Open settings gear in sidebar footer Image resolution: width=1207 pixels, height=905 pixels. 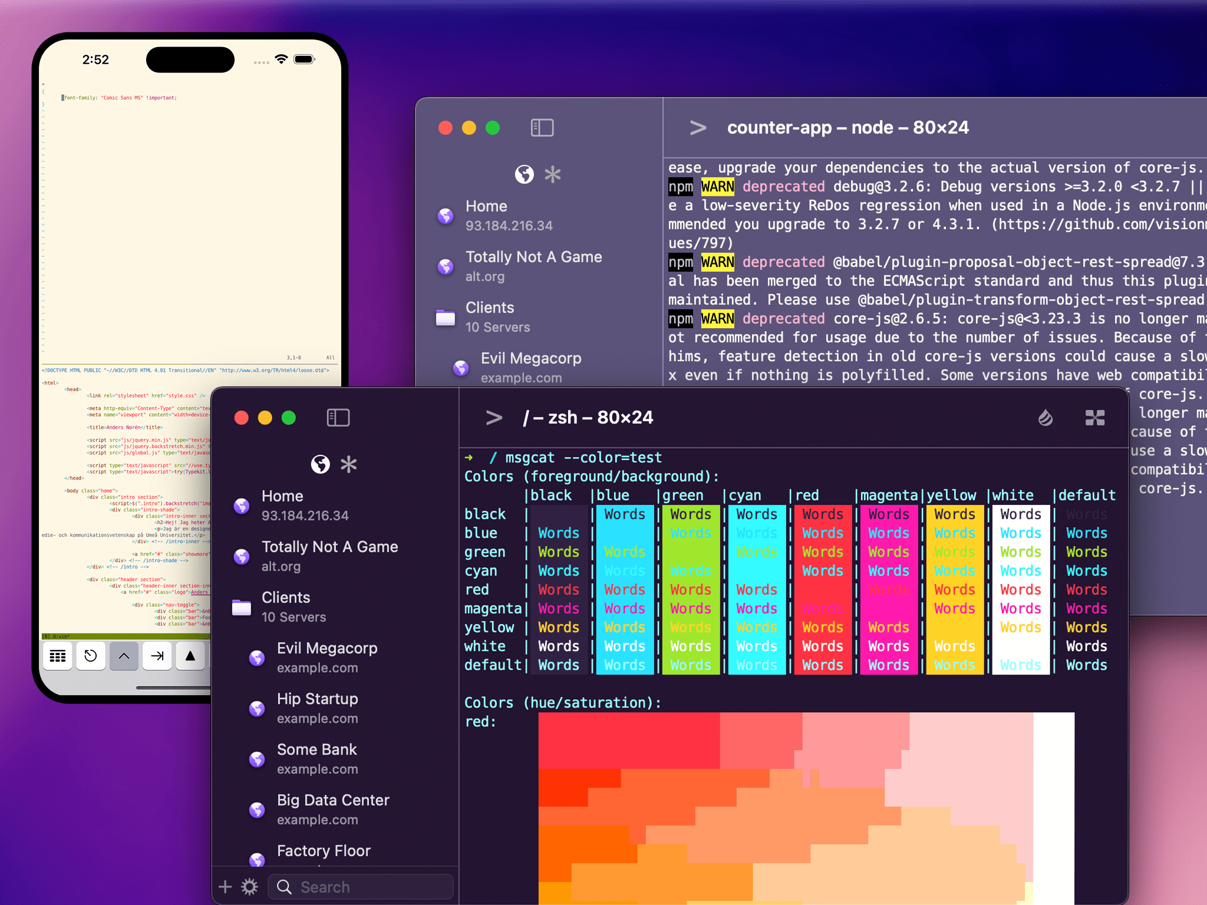250,887
